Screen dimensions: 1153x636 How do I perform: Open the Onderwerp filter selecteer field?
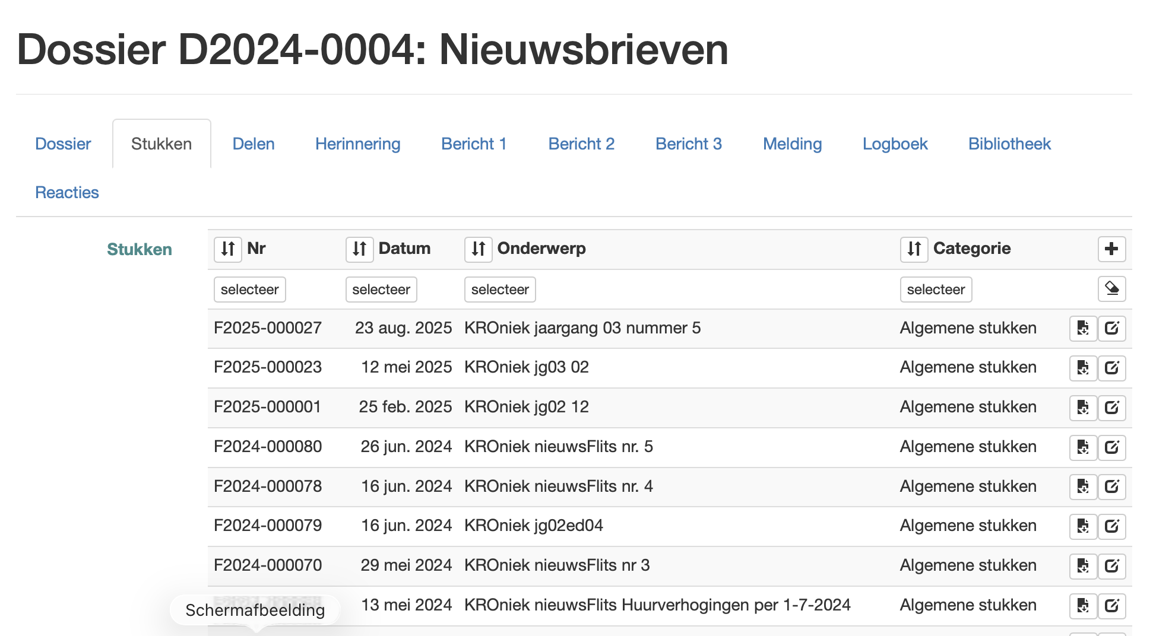pos(500,290)
